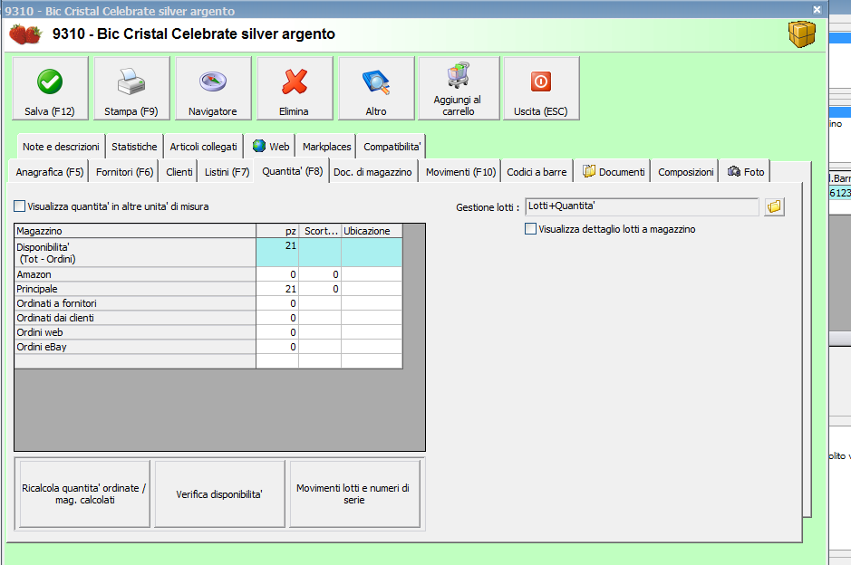
Task: Click the yellow folder icon beside Gestione lotti
Action: pos(775,206)
